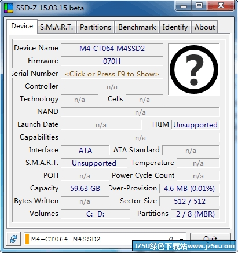238x253 pixels.
Task: Click the Technology n/a field
Action: click(x=79, y=100)
